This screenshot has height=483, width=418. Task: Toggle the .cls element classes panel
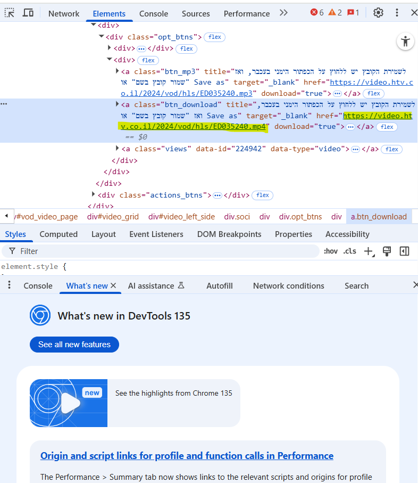[x=349, y=251]
